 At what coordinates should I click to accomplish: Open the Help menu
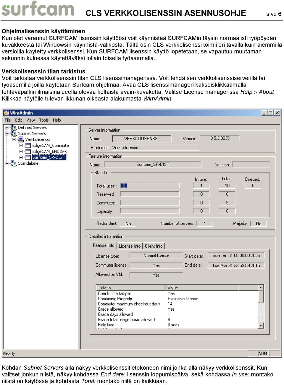pos(57,120)
